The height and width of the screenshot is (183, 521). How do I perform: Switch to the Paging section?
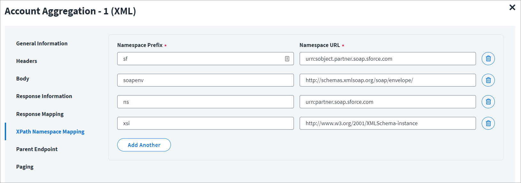(25, 167)
